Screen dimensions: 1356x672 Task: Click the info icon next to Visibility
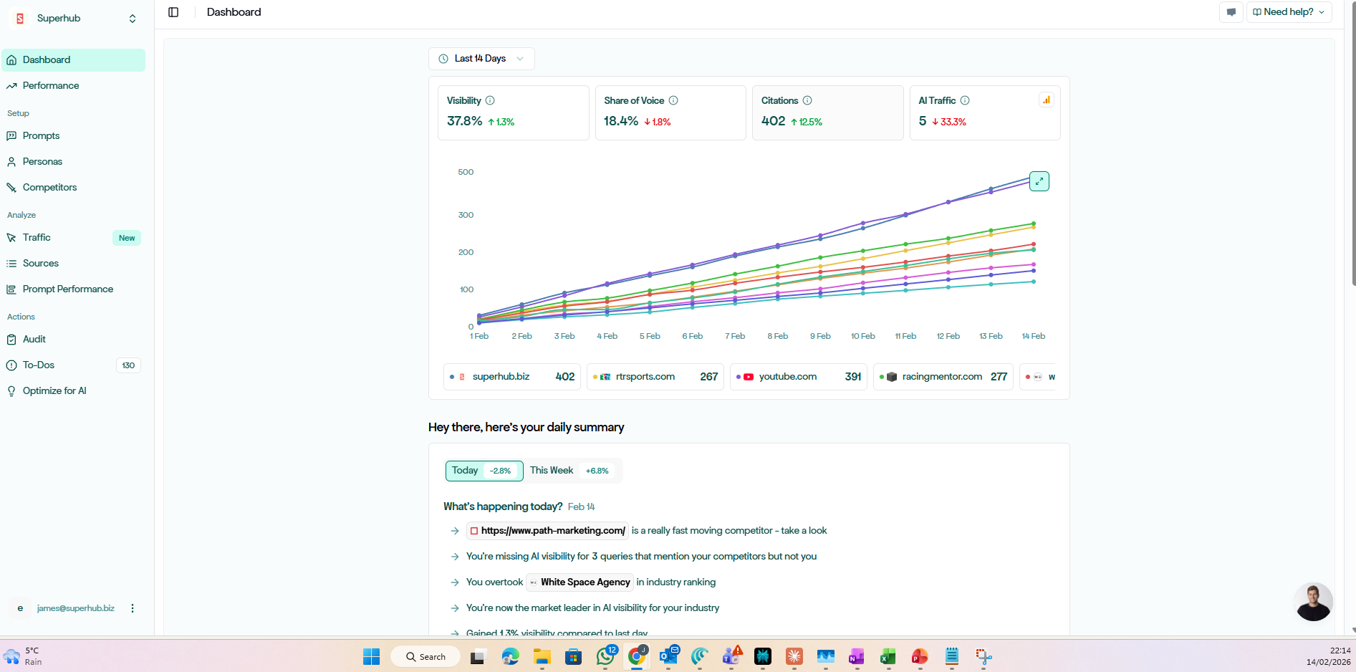click(490, 101)
